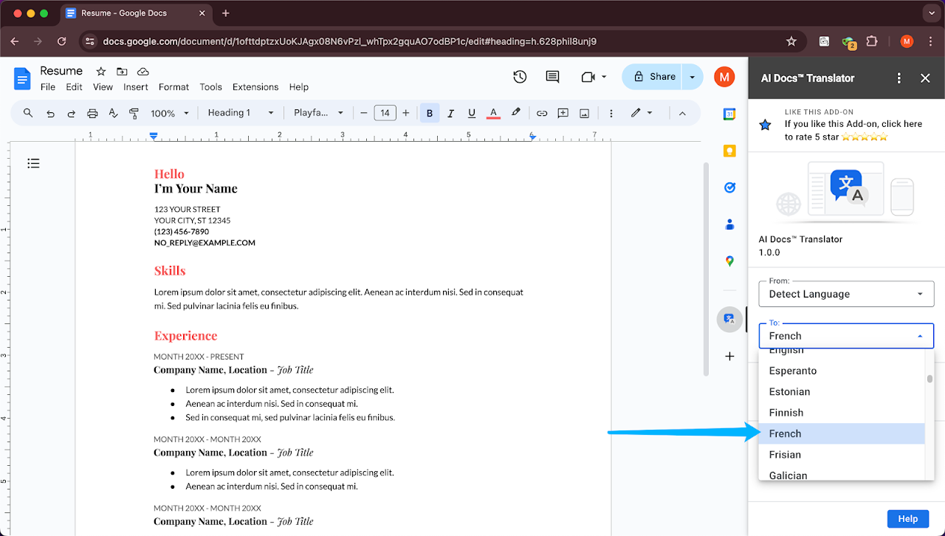The width and height of the screenshot is (945, 536).
Task: Open the Google Keep sidebar panel
Action: coord(729,151)
